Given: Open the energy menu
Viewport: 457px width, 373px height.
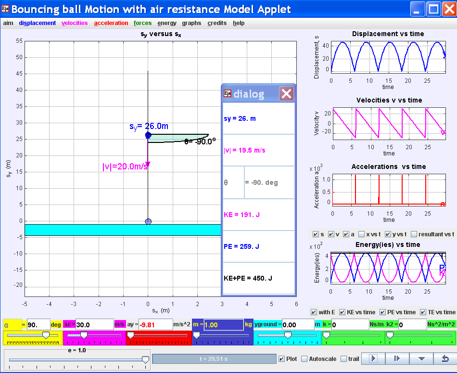Looking at the screenshot, I should 167,23.
